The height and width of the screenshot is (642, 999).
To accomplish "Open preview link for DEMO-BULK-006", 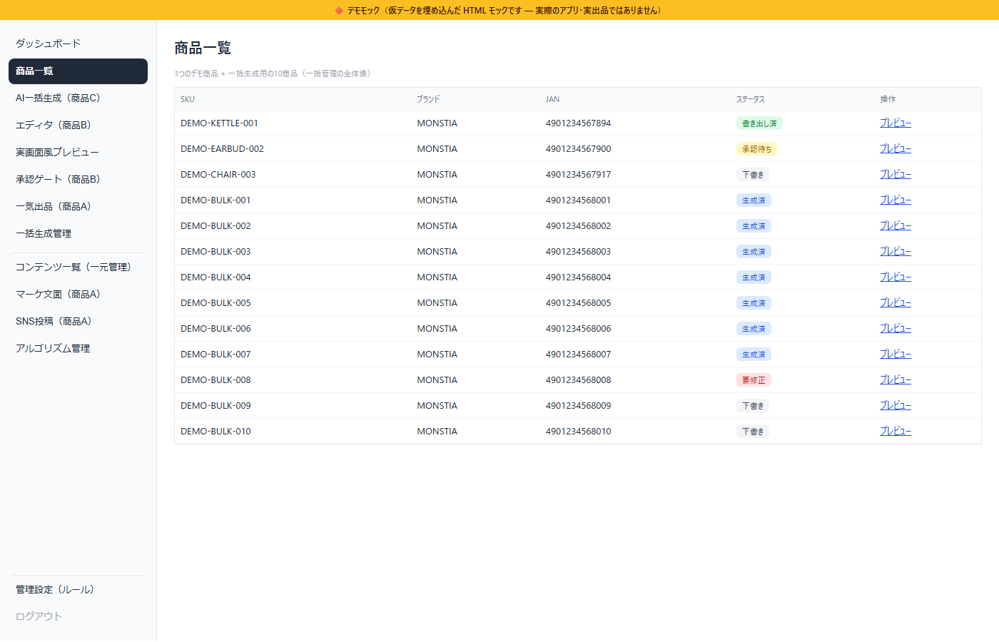I will [896, 328].
